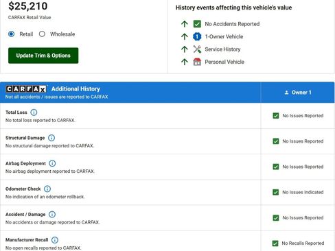Click the Total Loss row green check icon
335x251 pixels.
coord(276,116)
